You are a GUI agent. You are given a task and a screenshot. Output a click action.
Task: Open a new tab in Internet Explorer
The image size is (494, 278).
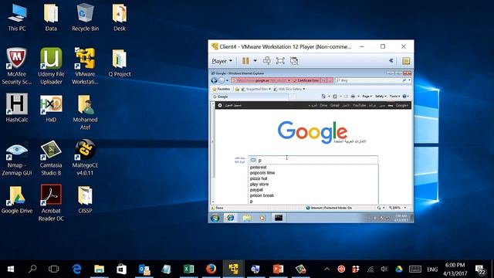coord(293,97)
